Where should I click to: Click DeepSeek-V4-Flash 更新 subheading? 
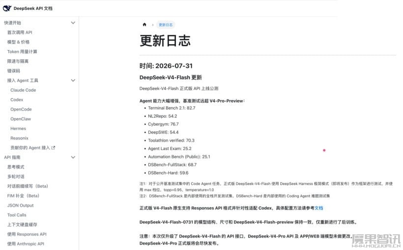pos(171,77)
